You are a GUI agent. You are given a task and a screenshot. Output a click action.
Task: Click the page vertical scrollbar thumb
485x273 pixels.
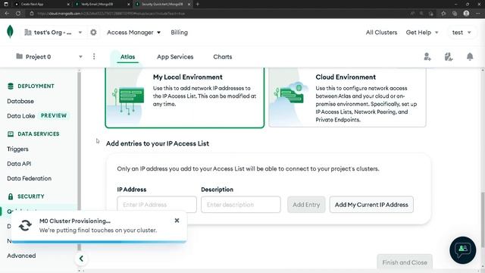[x=482, y=220]
